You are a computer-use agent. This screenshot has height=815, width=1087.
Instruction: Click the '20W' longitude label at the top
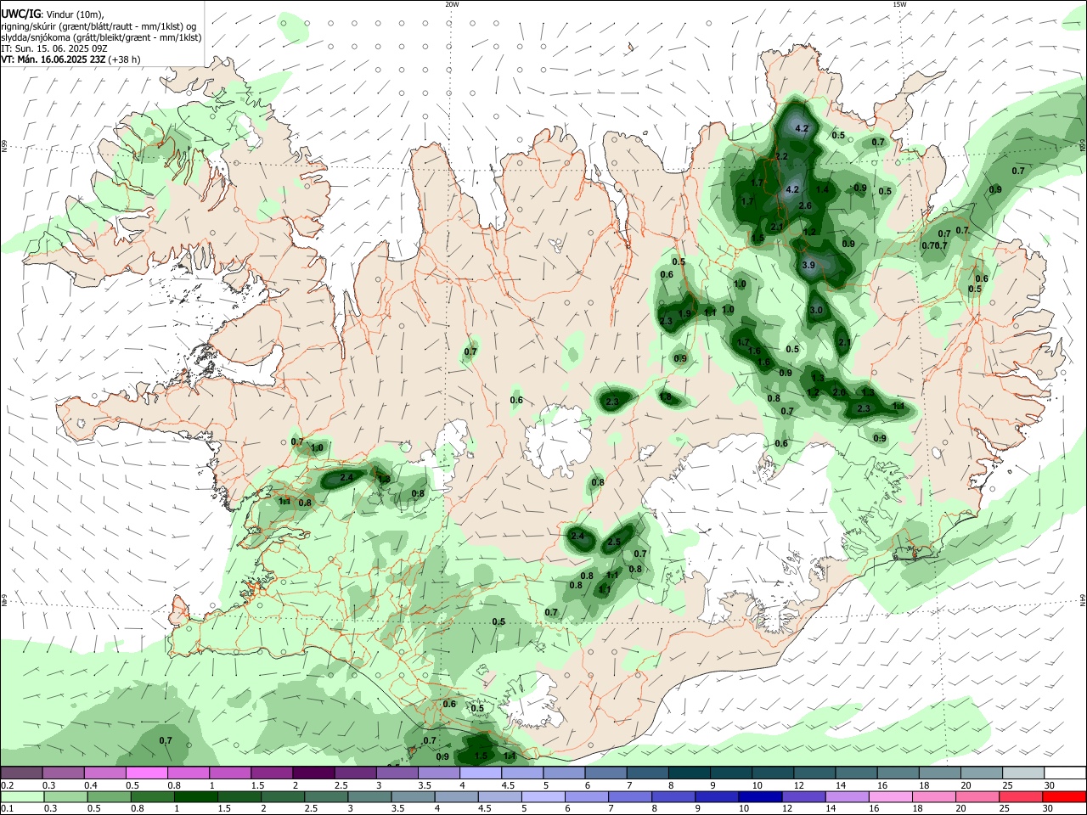[452, 4]
